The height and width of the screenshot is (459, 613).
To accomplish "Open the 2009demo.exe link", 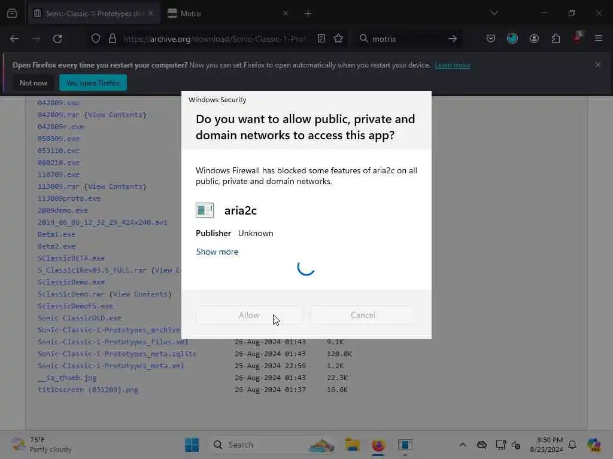I will (x=63, y=210).
